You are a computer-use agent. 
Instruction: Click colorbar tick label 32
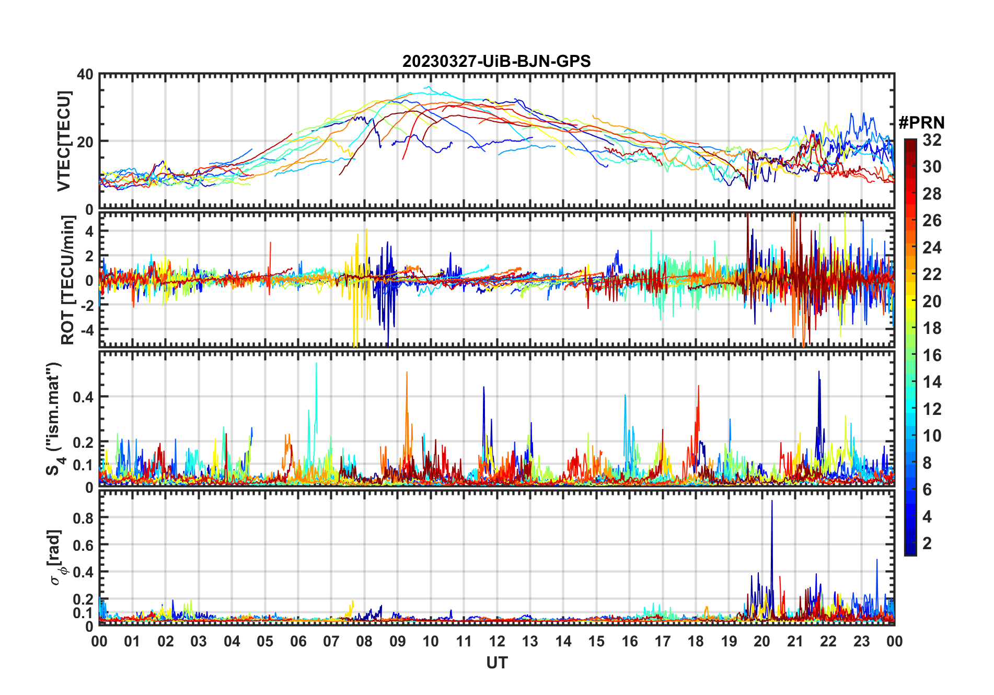point(932,140)
